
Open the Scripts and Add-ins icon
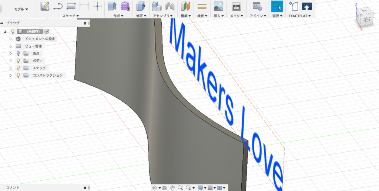pos(256,6)
